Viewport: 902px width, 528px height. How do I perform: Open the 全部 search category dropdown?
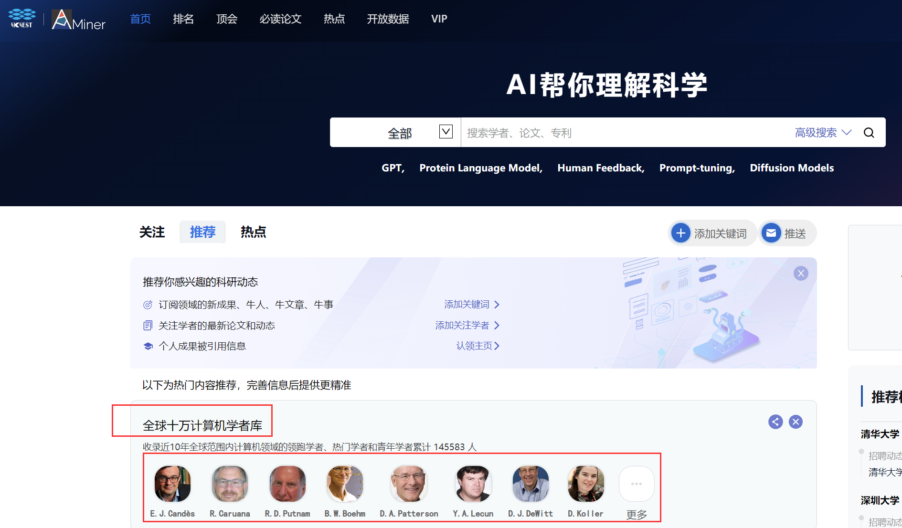tap(446, 132)
